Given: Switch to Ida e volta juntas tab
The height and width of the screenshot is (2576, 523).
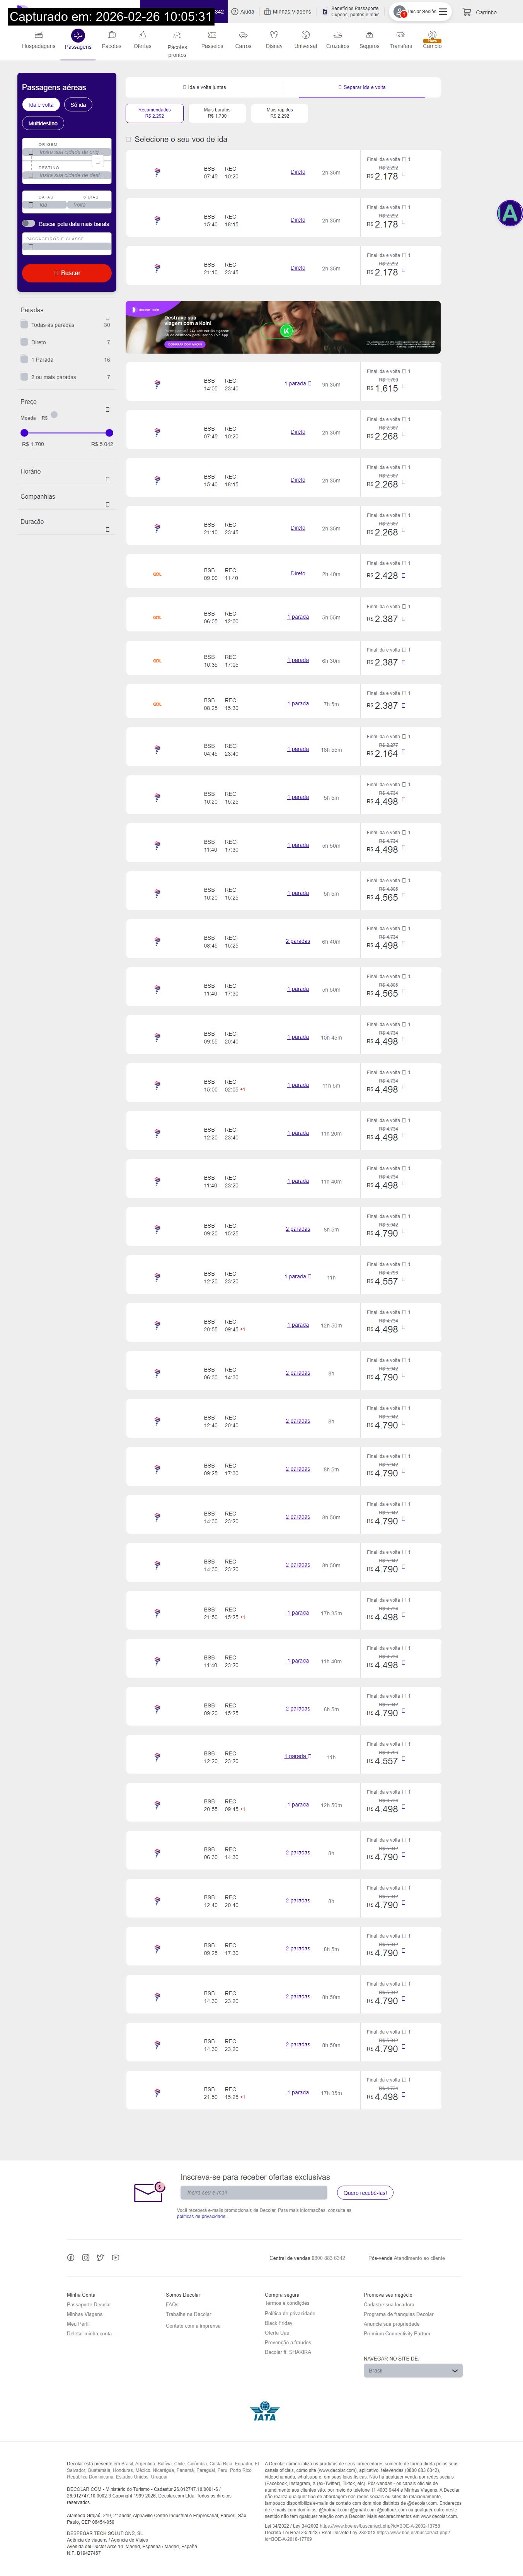Looking at the screenshot, I should pos(204,87).
